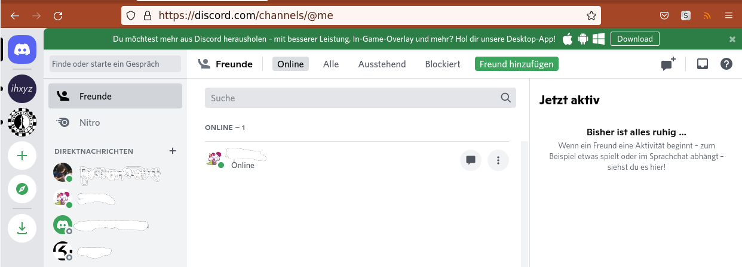Click the site lock icon in the address bar
Image resolution: width=742 pixels, height=267 pixels.
point(146,15)
